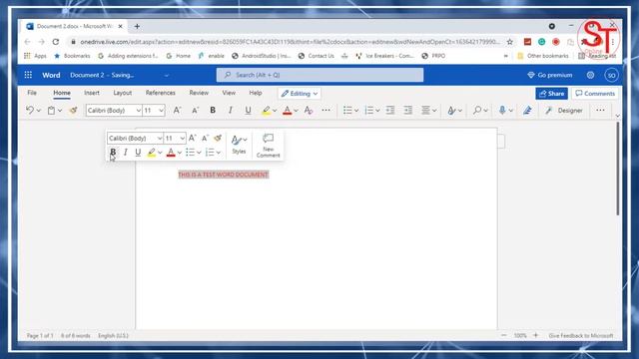Click the Undo icon in ribbon
The height and width of the screenshot is (359, 639).
(x=30, y=111)
